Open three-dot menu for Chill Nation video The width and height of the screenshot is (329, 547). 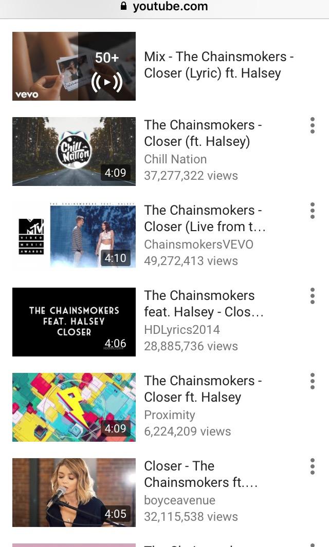click(312, 125)
